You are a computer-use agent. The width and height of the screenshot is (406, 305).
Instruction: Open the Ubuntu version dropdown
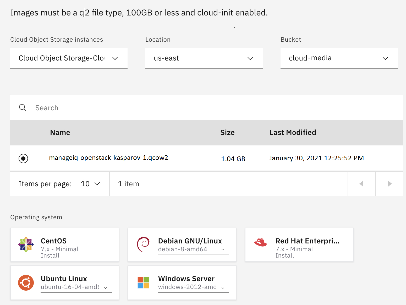[76, 287]
